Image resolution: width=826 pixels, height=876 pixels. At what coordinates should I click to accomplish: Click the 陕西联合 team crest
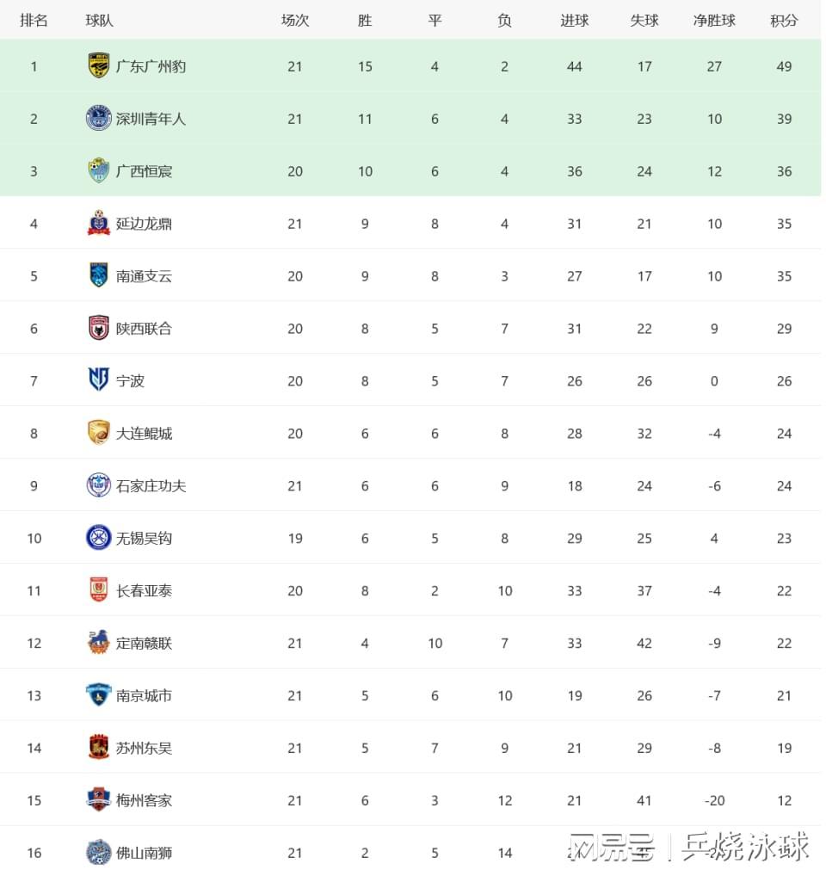[x=99, y=328]
